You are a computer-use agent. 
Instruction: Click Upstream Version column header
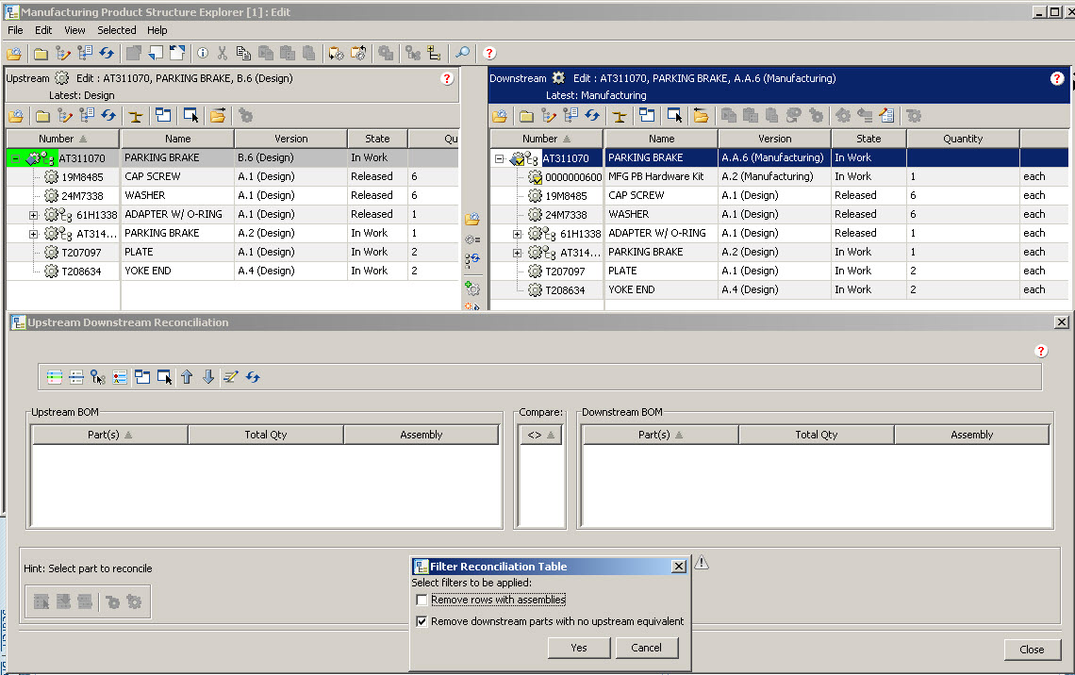290,139
